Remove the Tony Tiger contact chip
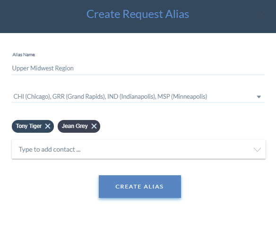The image size is (276, 231). (x=48, y=126)
